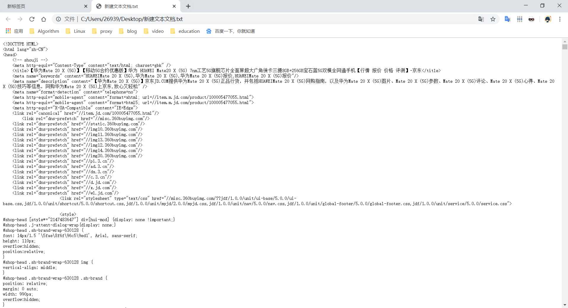The image size is (568, 308).
Task: Close the 新标签页 tab
Action: click(x=86, y=6)
